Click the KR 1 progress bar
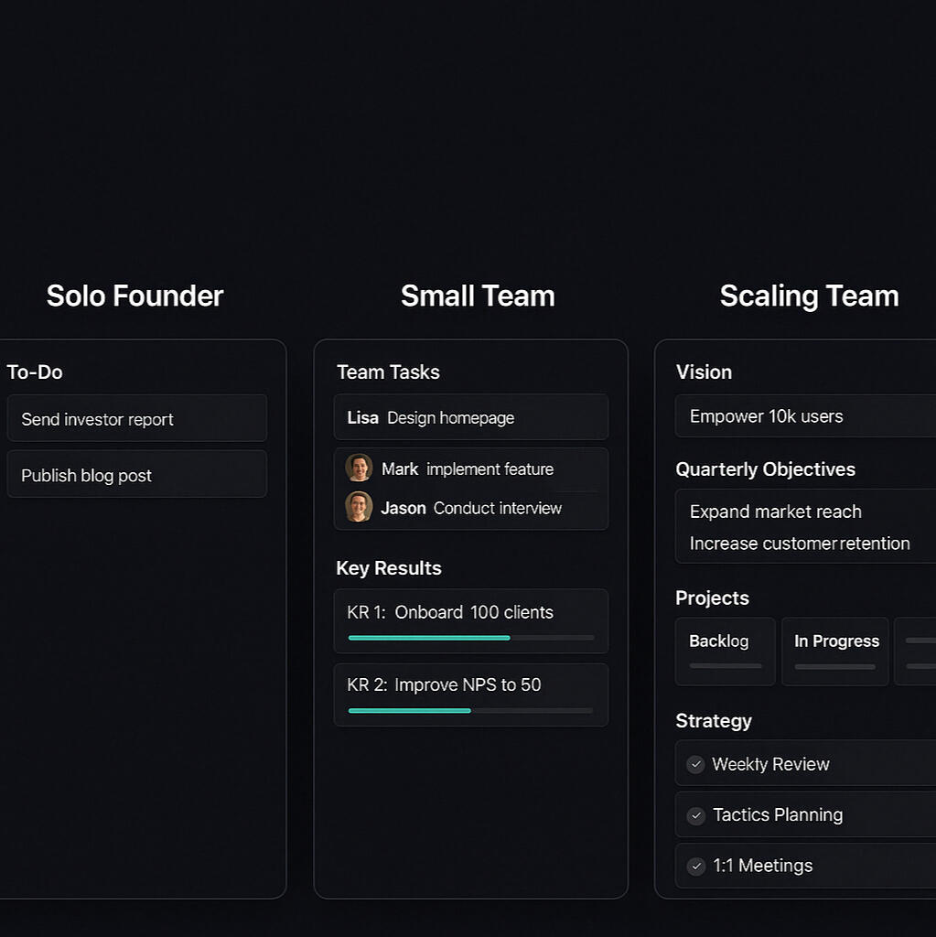Viewport: 936px width, 937px height. 470,637
